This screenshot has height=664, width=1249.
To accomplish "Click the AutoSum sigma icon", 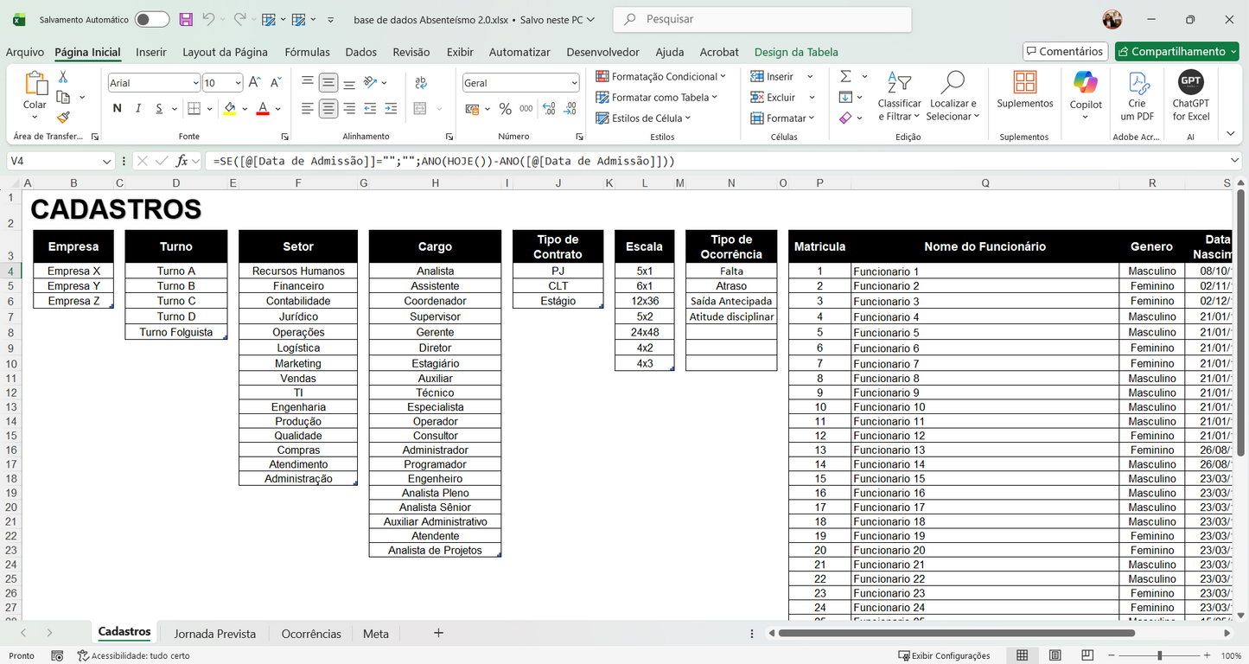I will 844,76.
